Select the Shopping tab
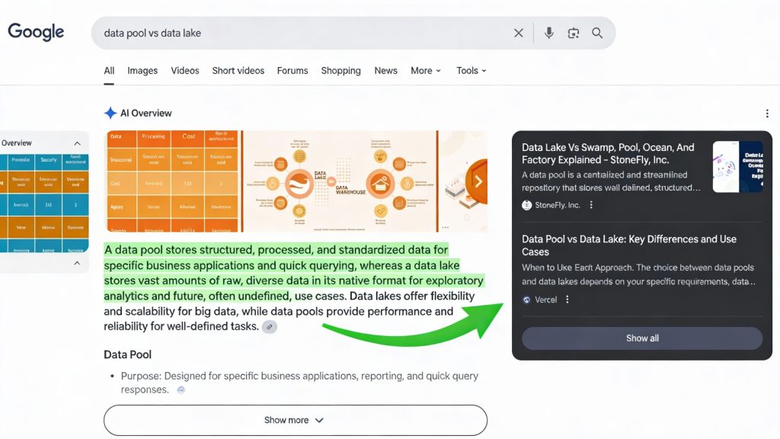The image size is (780, 439). [x=340, y=71]
